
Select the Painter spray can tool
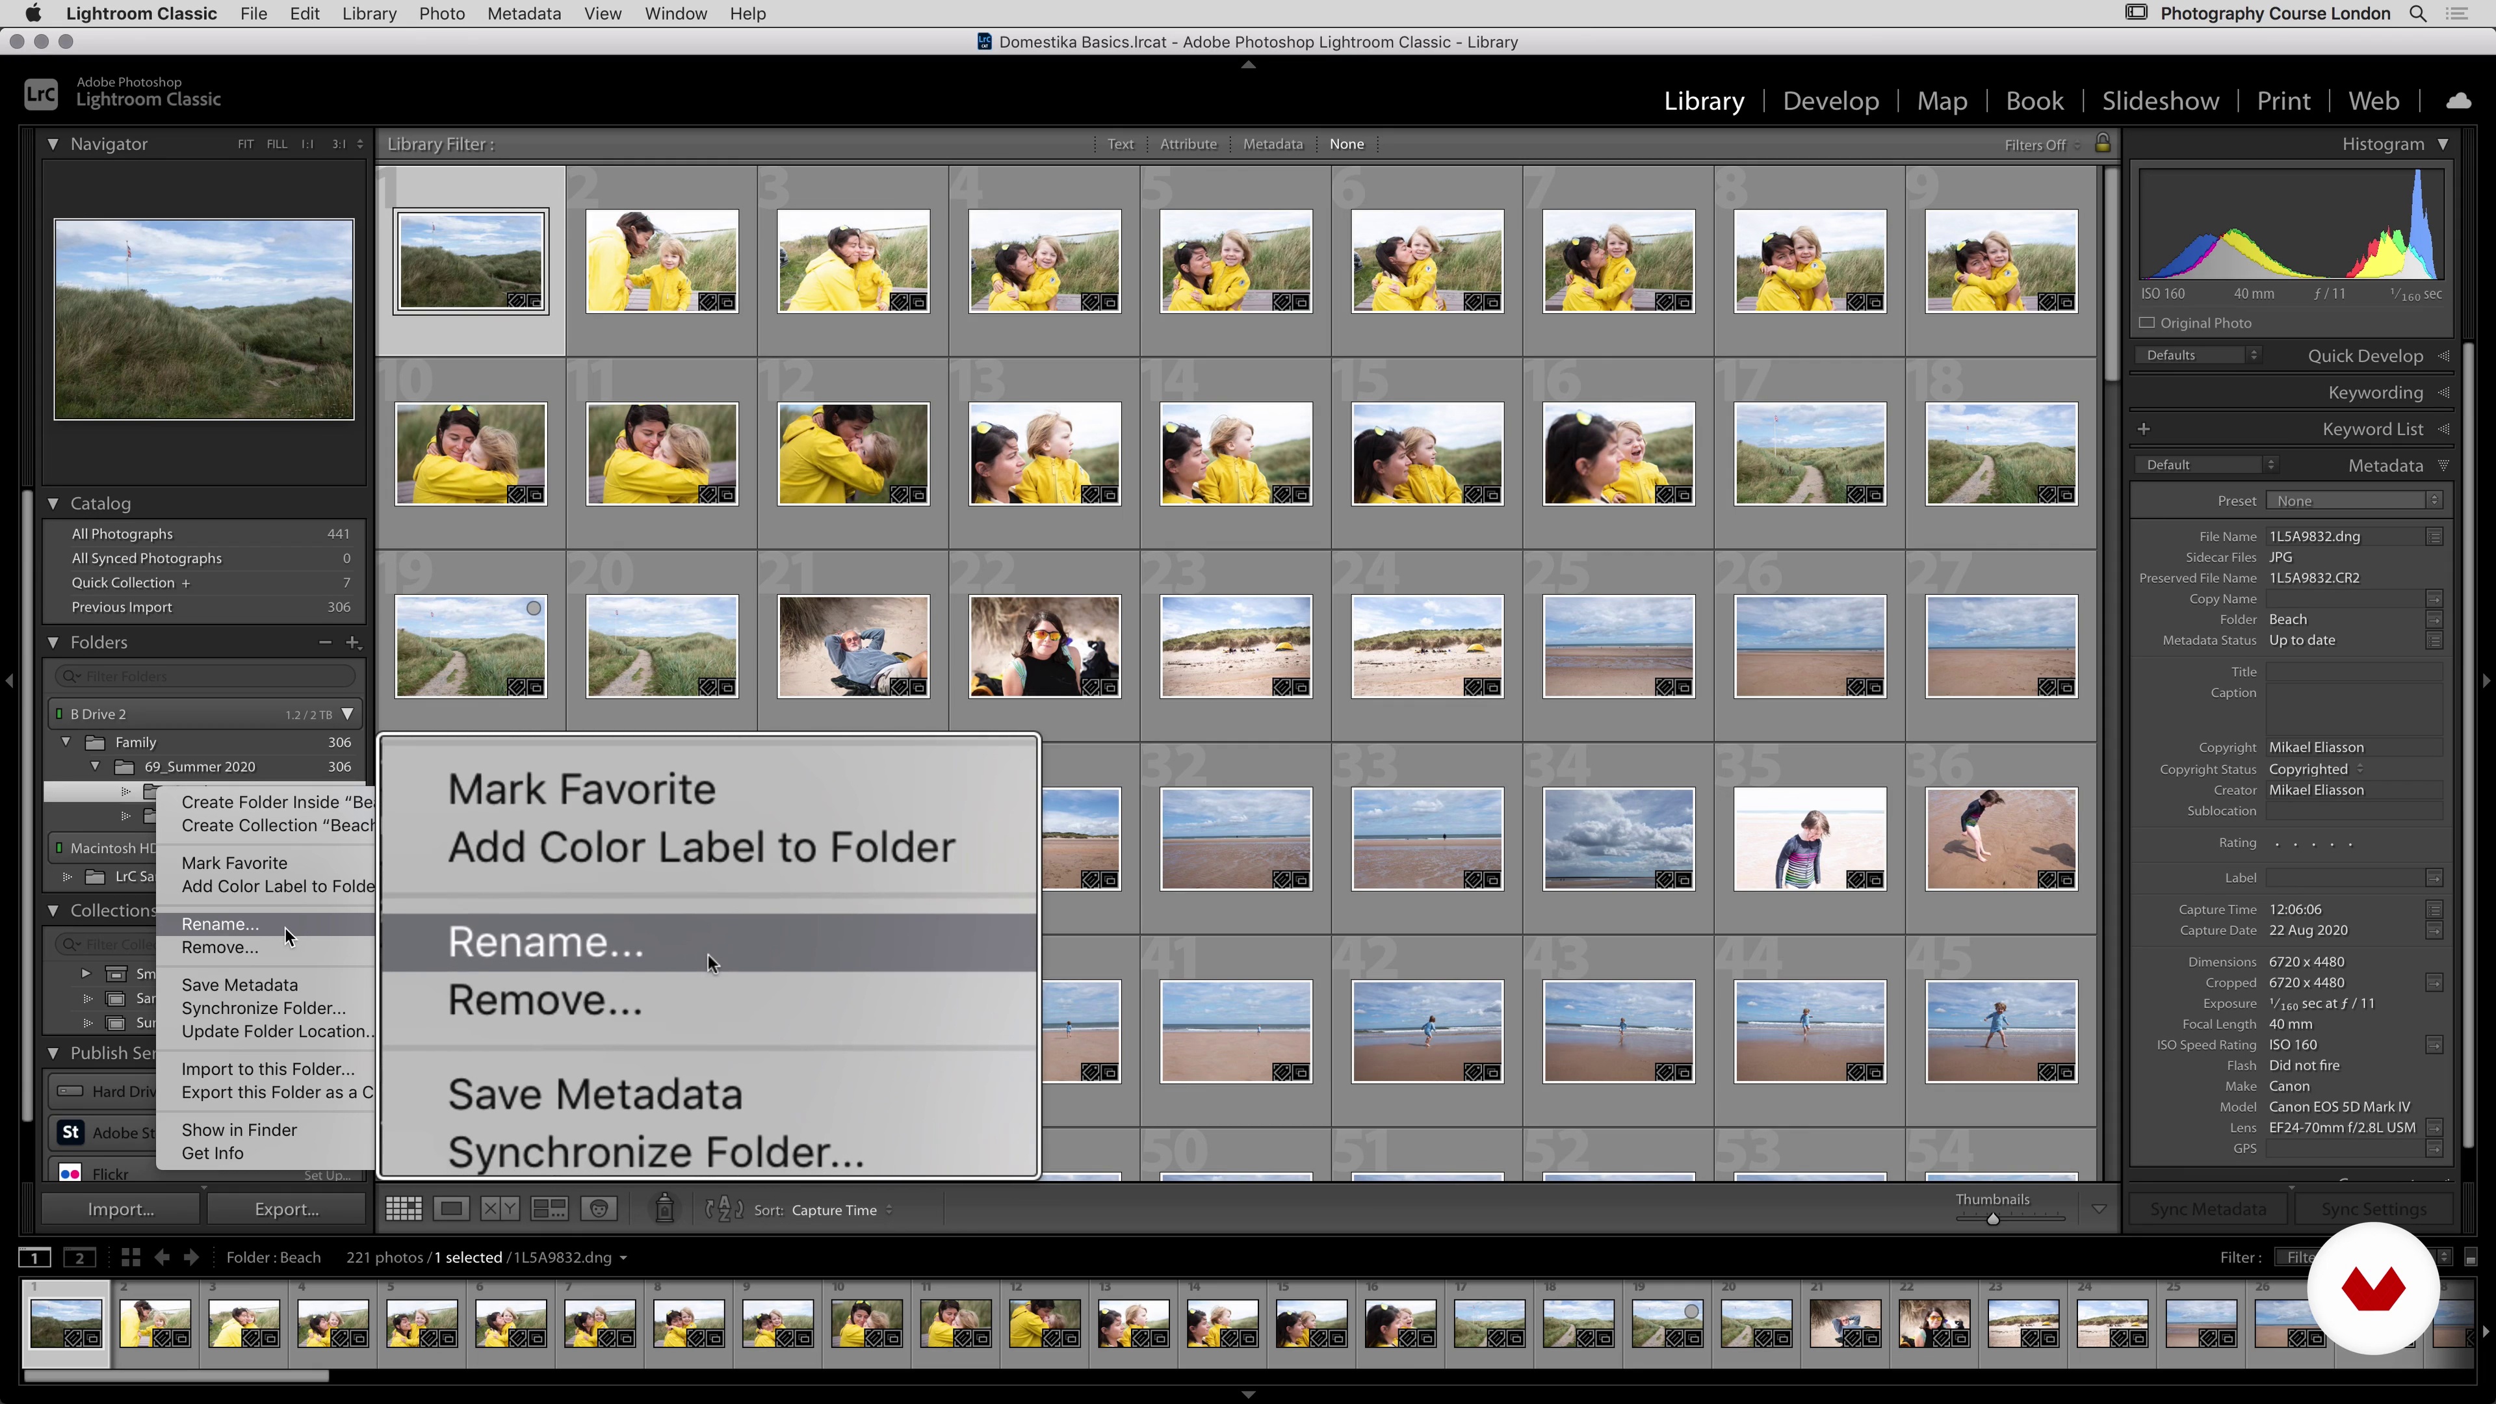click(x=665, y=1207)
